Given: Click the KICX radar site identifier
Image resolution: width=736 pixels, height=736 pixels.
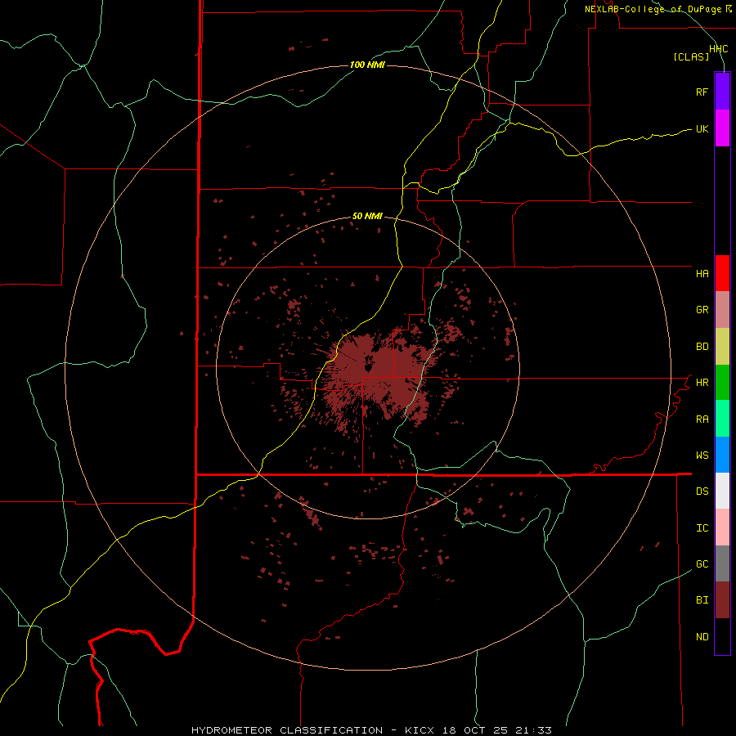Looking at the screenshot, I should 420,730.
